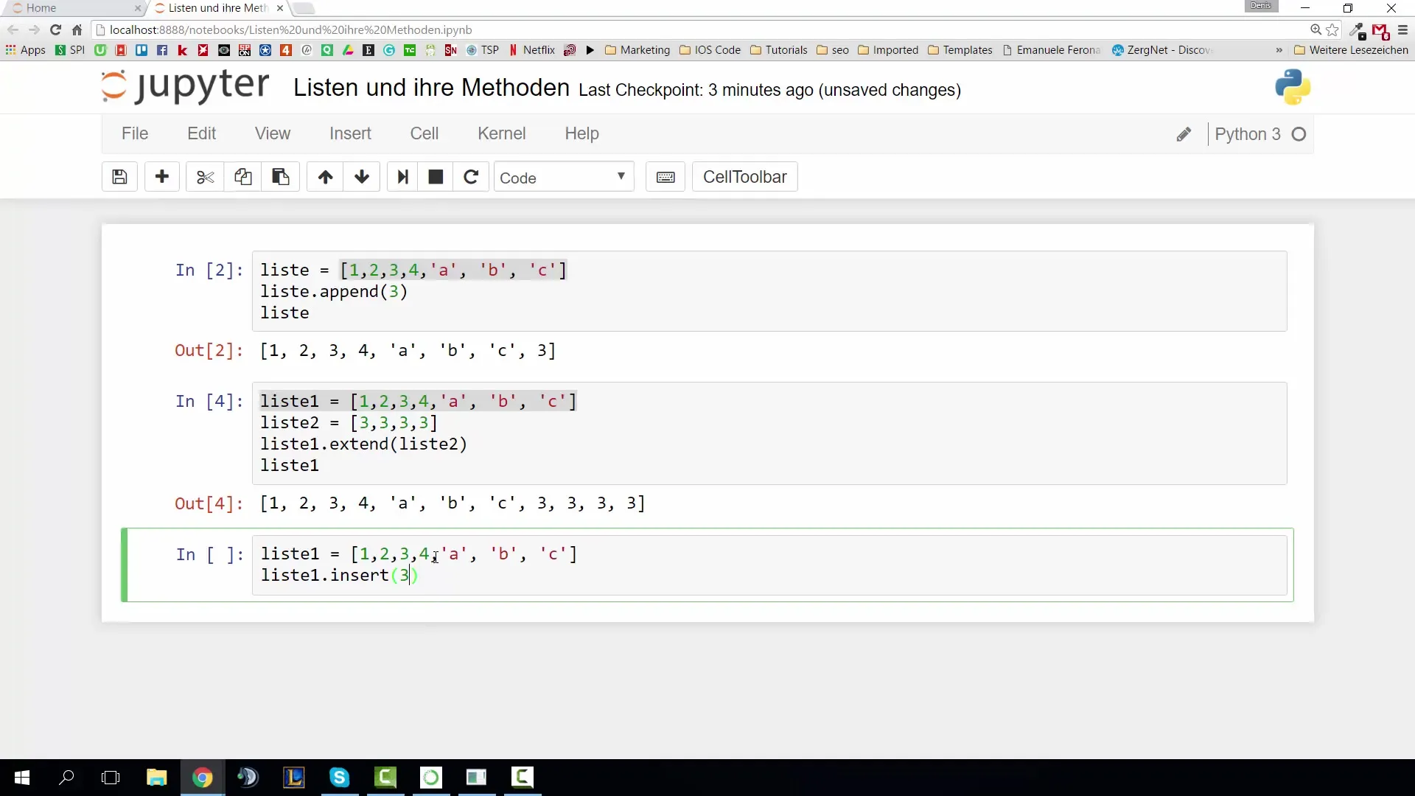This screenshot has height=796, width=1415.
Task: Open the command palette keyboard icon
Action: tap(665, 177)
